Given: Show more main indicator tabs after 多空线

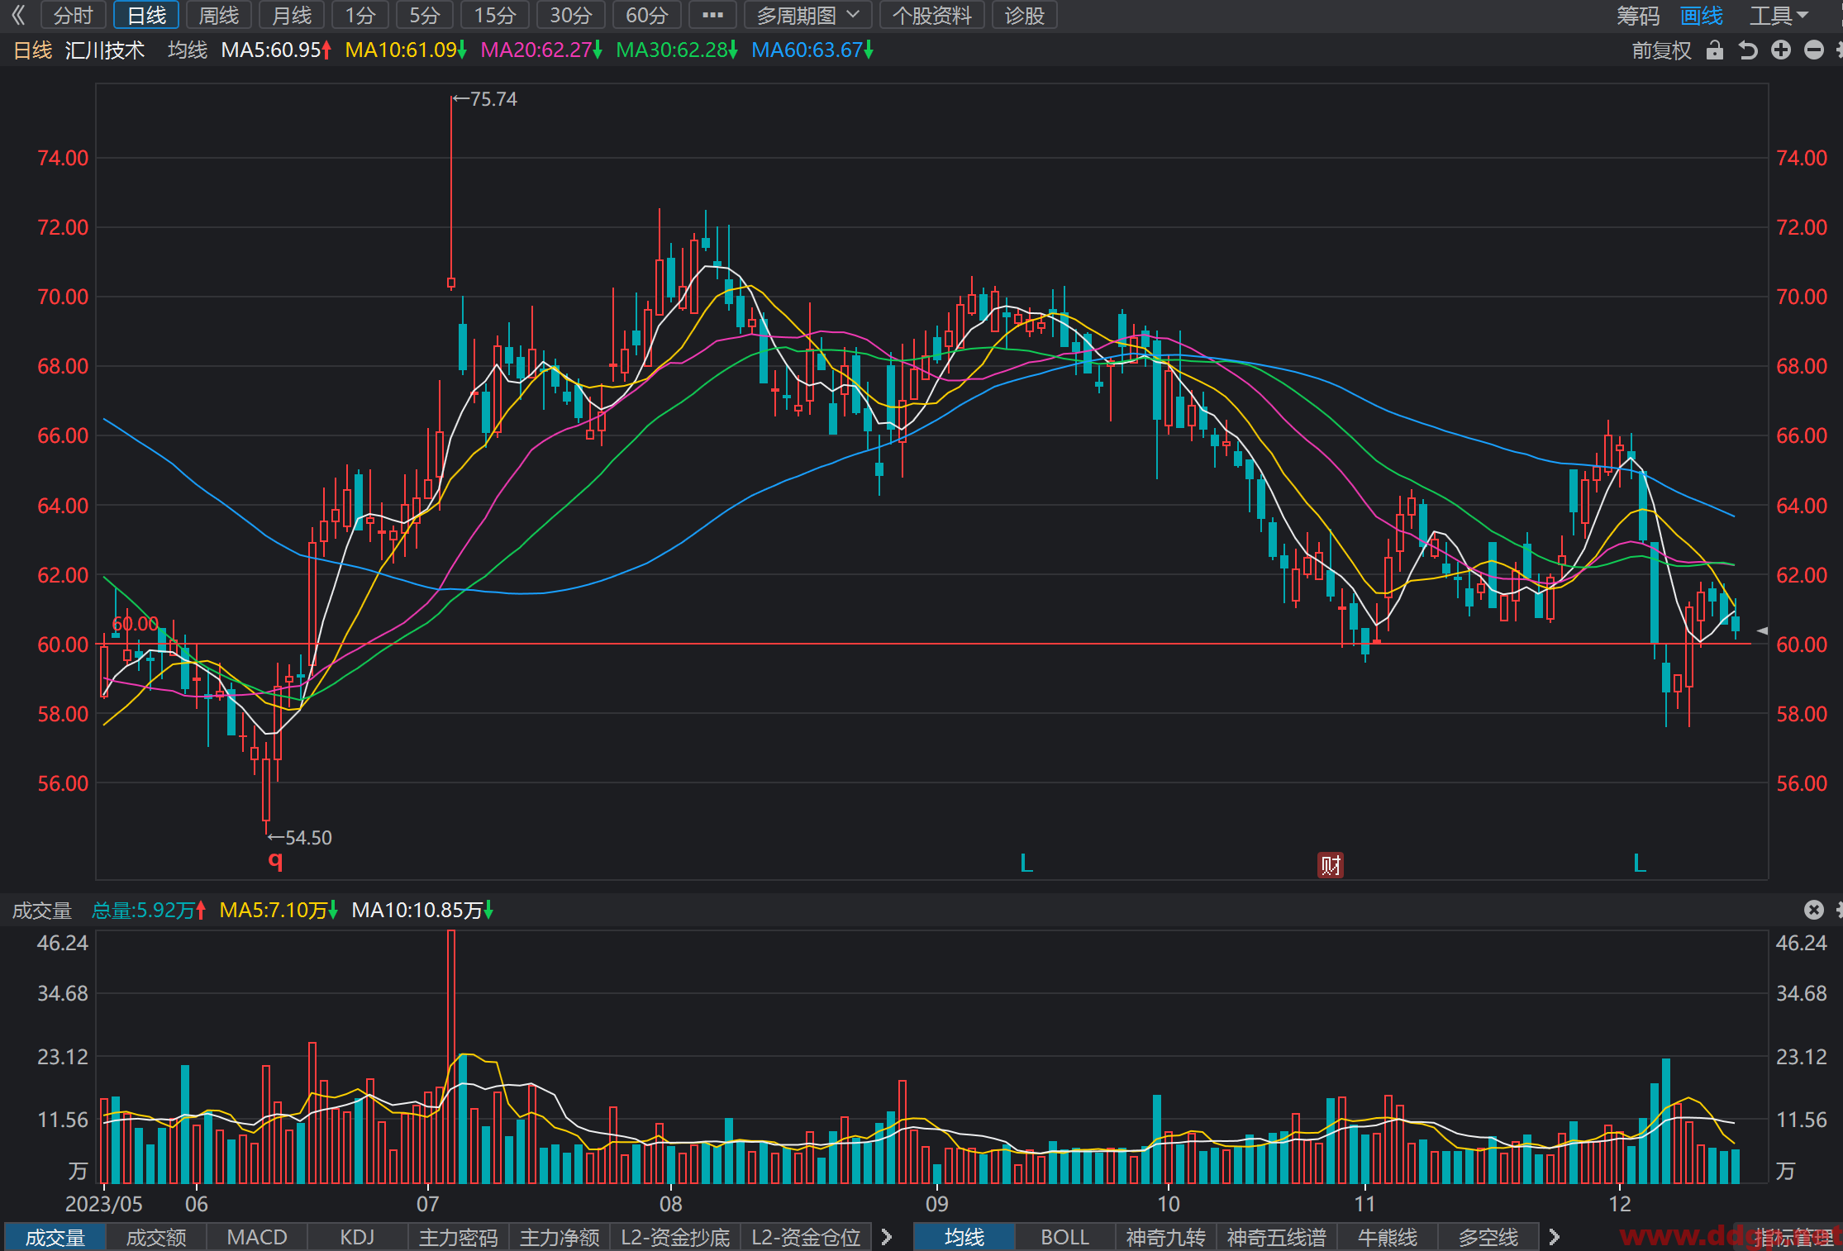Looking at the screenshot, I should click(x=1554, y=1237).
